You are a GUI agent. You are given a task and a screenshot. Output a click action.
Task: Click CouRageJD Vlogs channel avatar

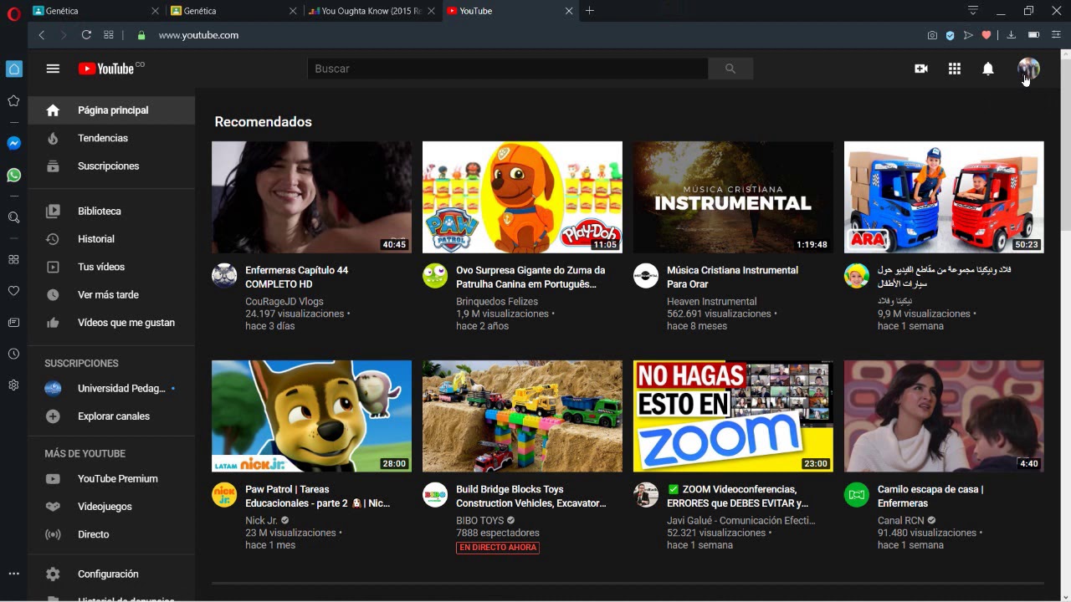[x=224, y=275]
